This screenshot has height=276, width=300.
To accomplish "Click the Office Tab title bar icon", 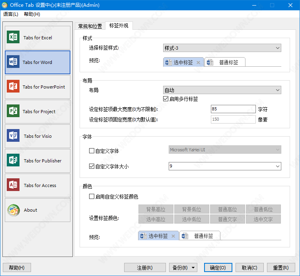I will click(5, 5).
